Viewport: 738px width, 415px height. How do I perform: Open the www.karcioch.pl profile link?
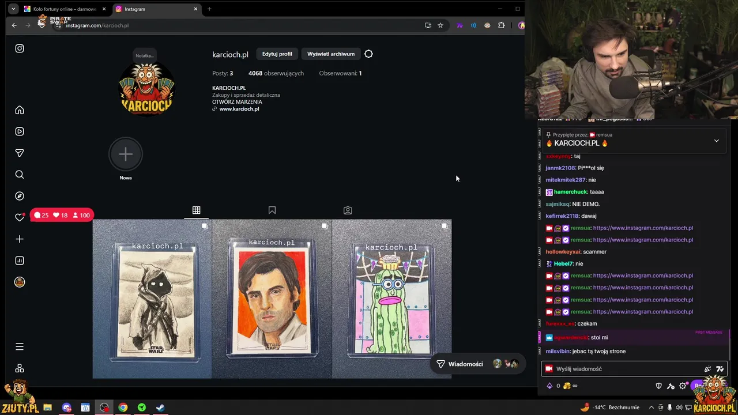pyautogui.click(x=239, y=109)
